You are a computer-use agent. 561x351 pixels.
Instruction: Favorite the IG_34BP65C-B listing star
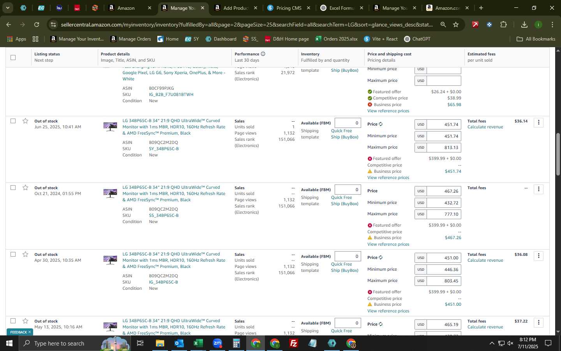[x=25, y=254]
